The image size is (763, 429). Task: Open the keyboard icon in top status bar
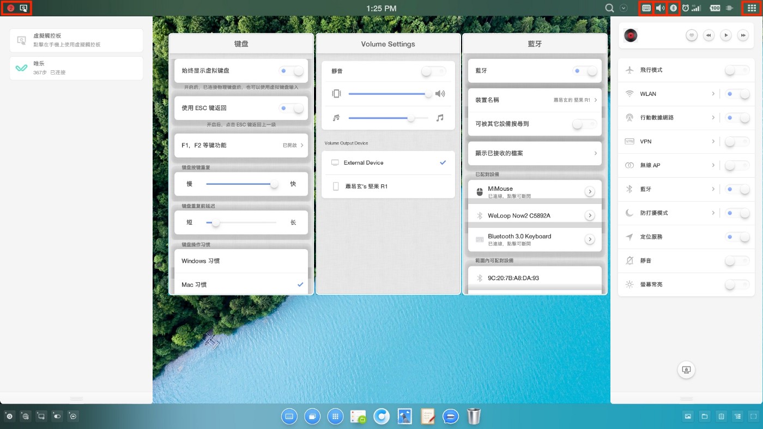pyautogui.click(x=646, y=8)
